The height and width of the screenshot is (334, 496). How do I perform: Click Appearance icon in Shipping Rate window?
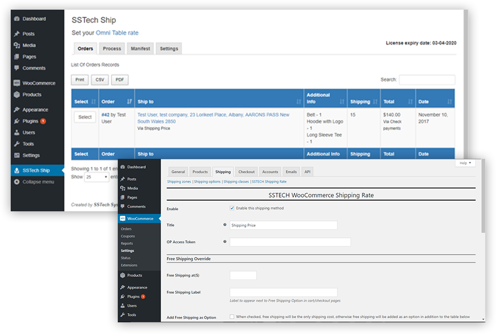(x=123, y=287)
